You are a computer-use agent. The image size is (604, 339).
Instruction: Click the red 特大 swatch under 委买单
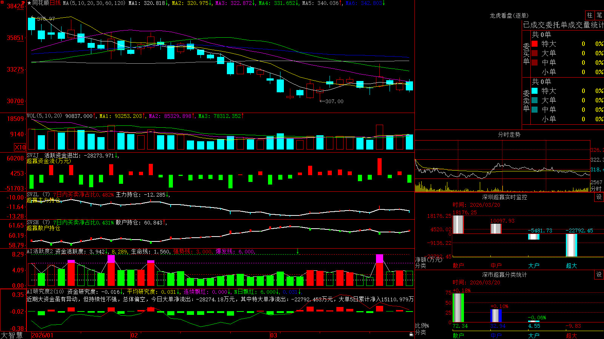535,44
